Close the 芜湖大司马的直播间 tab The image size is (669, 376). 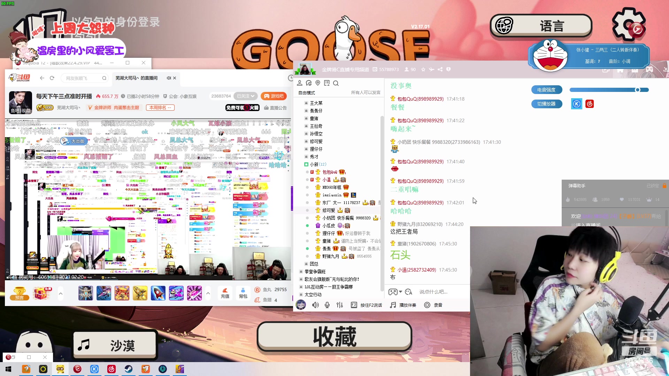175,78
